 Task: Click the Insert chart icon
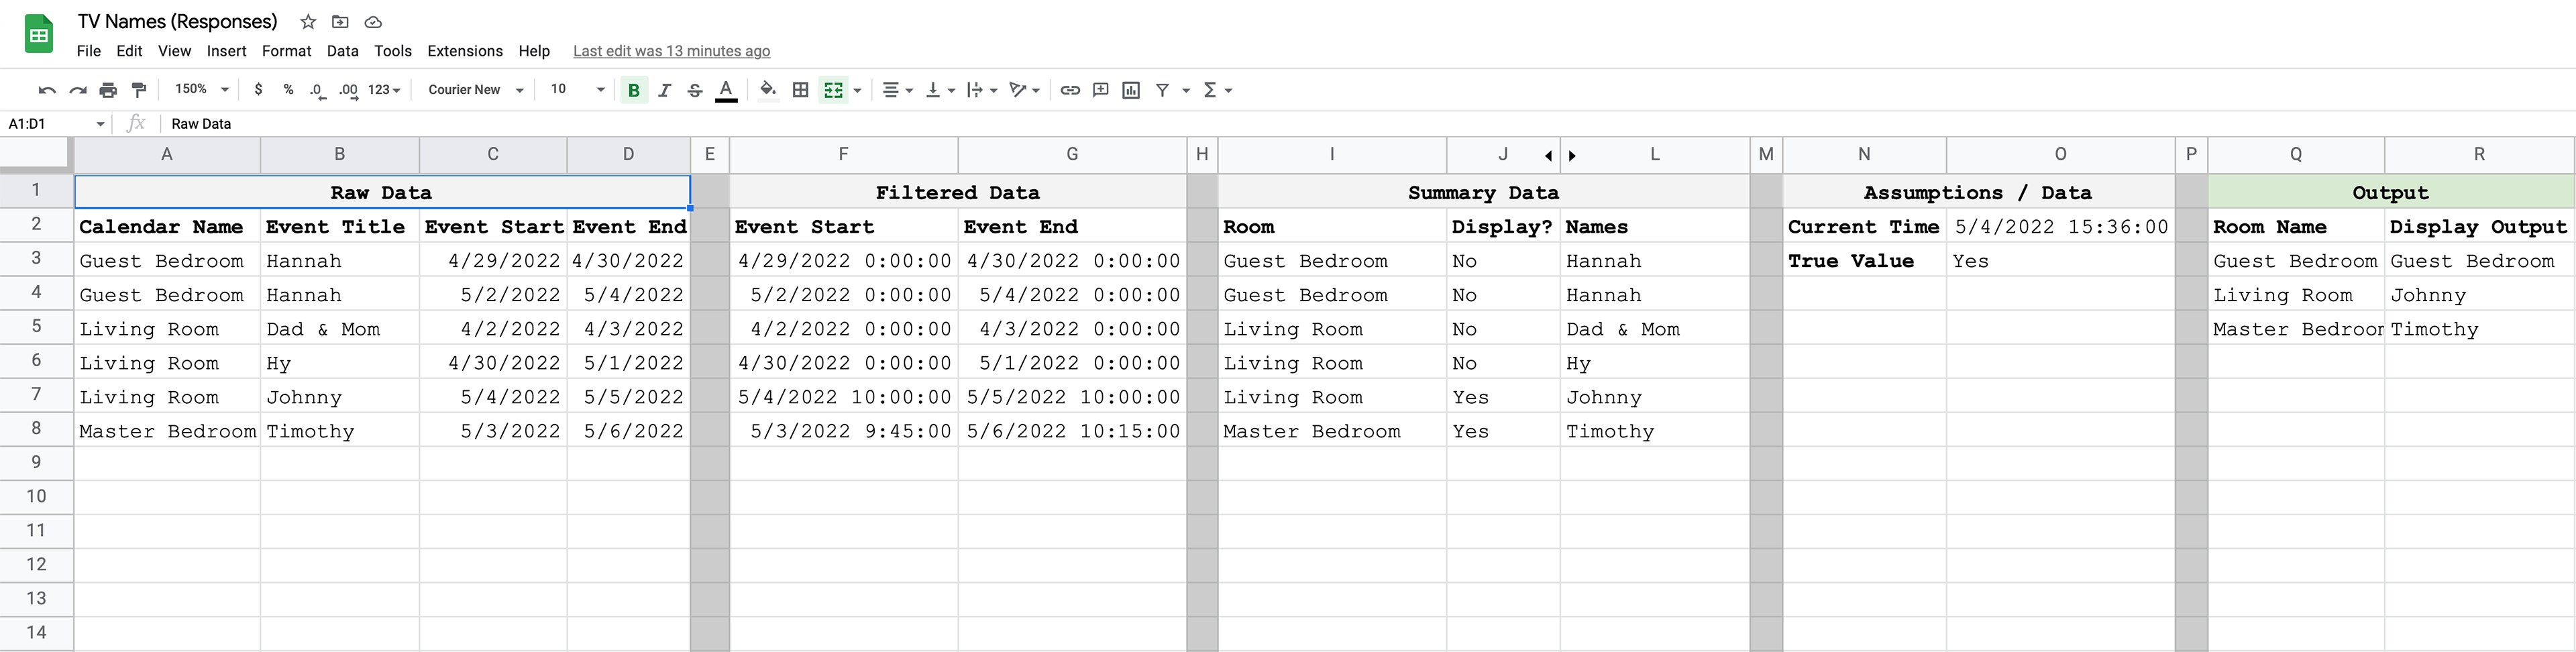point(1131,90)
